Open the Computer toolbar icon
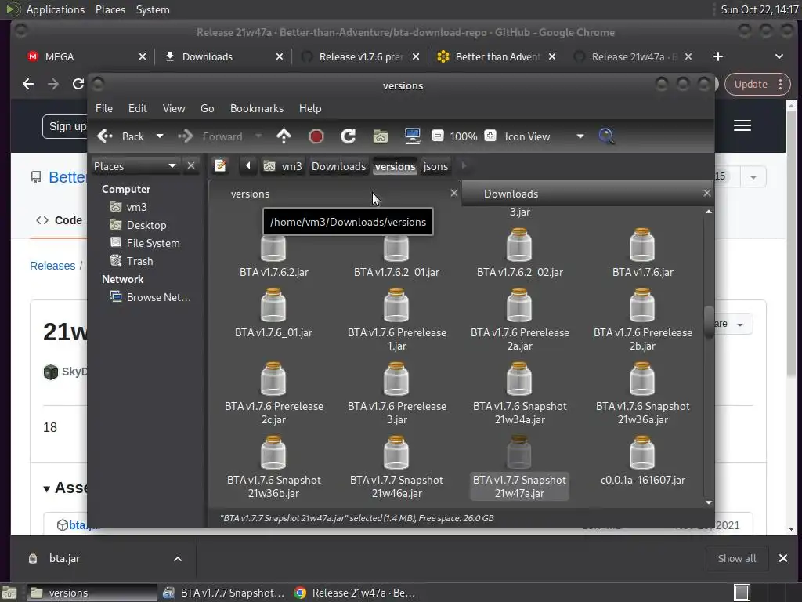802x602 pixels. pos(412,136)
